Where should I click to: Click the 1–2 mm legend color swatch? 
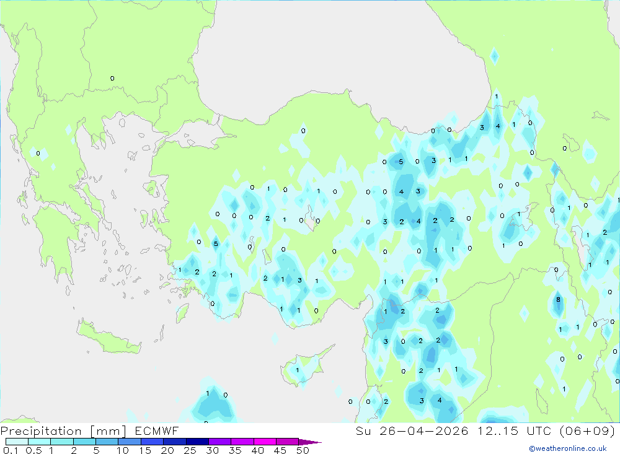point(62,442)
